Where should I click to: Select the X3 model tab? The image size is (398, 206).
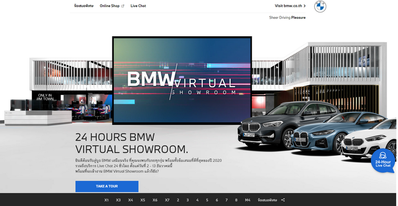point(118,200)
